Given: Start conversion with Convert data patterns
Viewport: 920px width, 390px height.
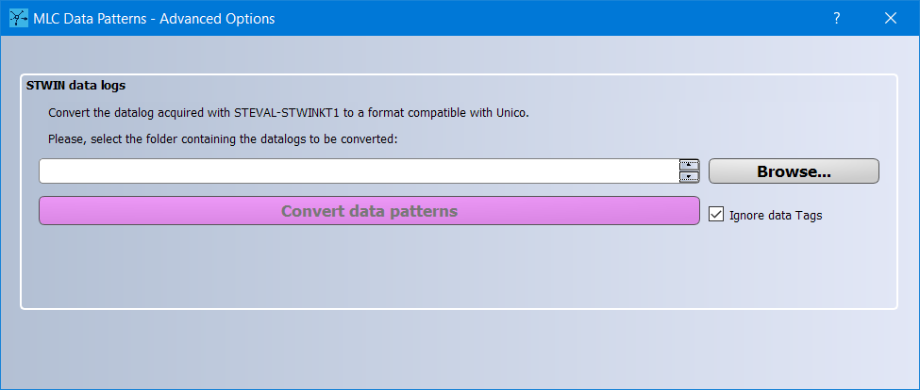Looking at the screenshot, I should (x=369, y=211).
